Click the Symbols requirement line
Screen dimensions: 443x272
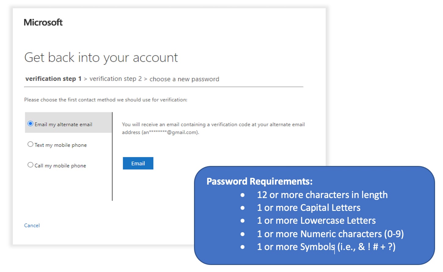[x=326, y=247]
